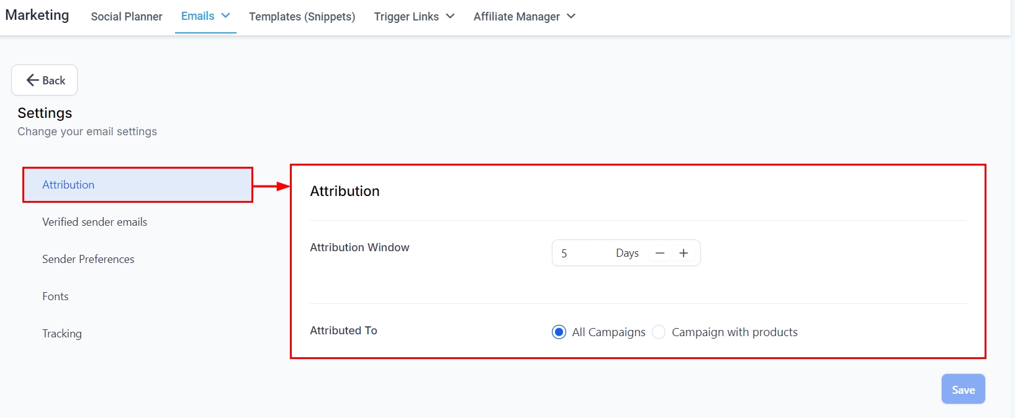Click the Emails tab label

197,16
